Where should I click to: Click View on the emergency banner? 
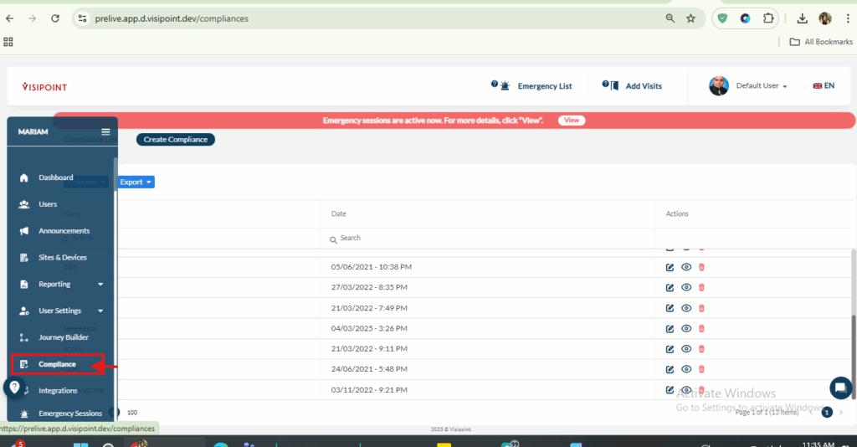(x=572, y=121)
